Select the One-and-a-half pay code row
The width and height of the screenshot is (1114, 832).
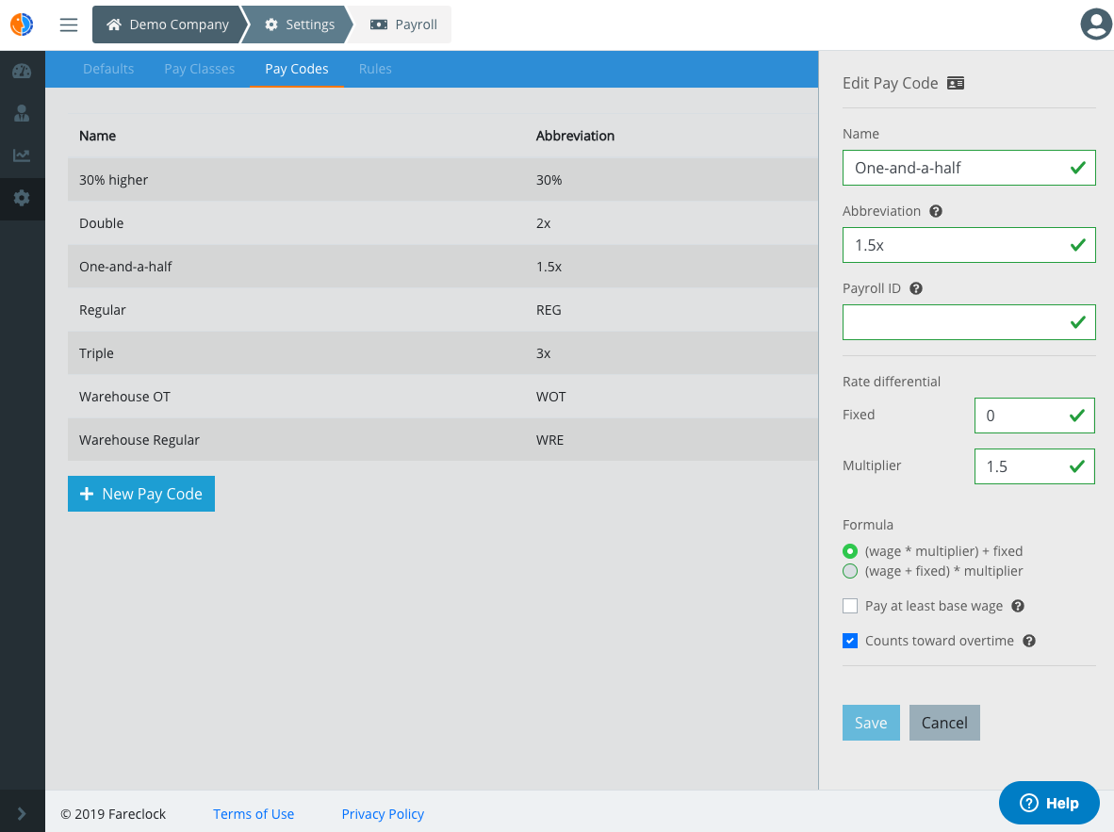click(443, 267)
